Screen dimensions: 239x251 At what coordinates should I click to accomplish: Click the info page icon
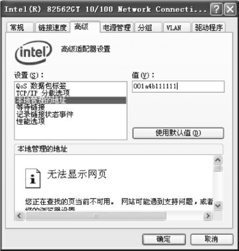click(x=33, y=178)
